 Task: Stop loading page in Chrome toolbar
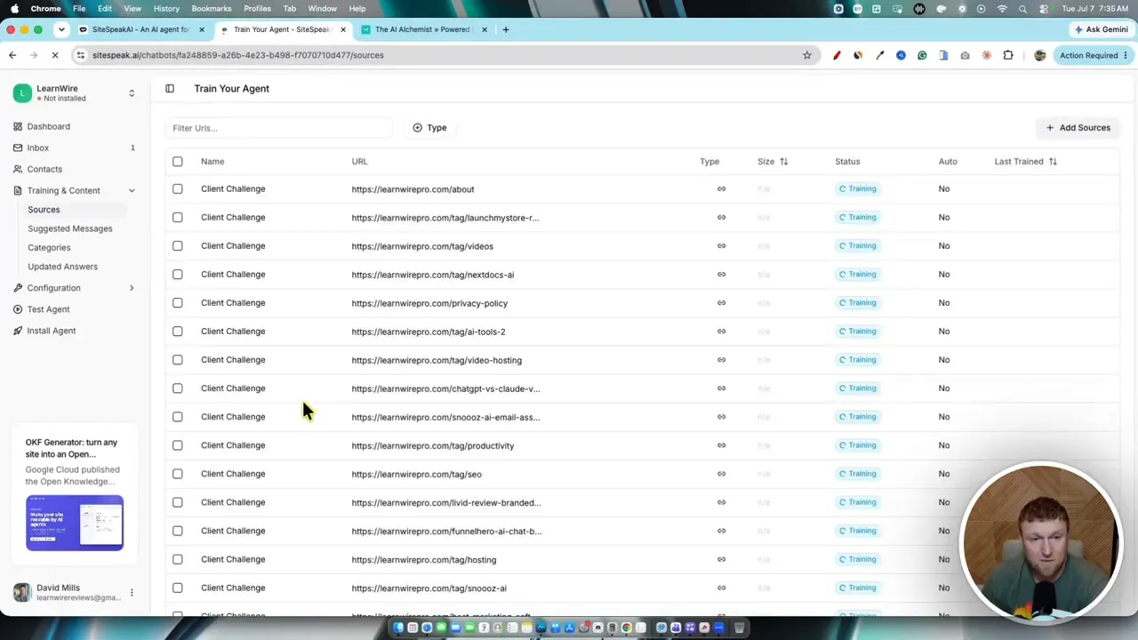[55, 55]
